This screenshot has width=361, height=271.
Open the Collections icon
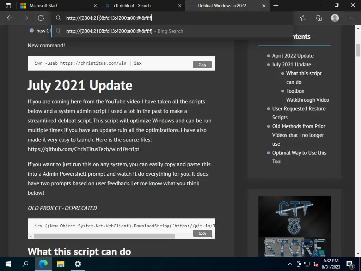319,18
